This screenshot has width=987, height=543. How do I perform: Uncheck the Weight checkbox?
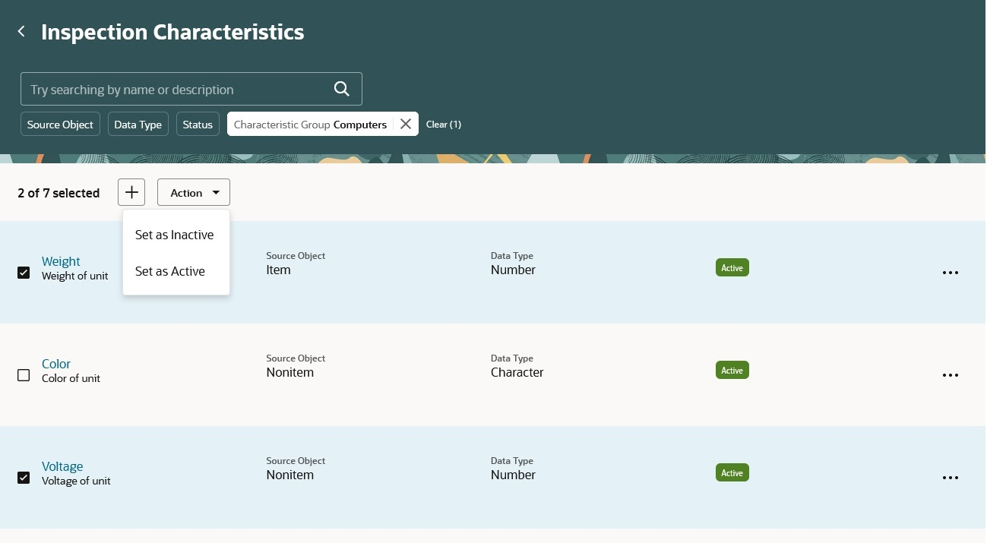tap(24, 273)
